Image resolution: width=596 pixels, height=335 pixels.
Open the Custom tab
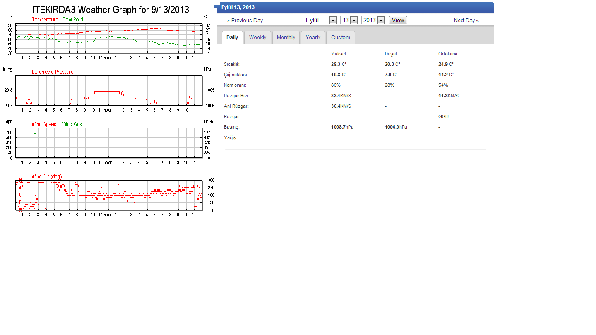(x=340, y=38)
